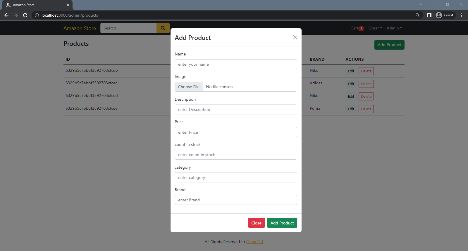
Task: Focus the category input field
Action: [x=236, y=177]
